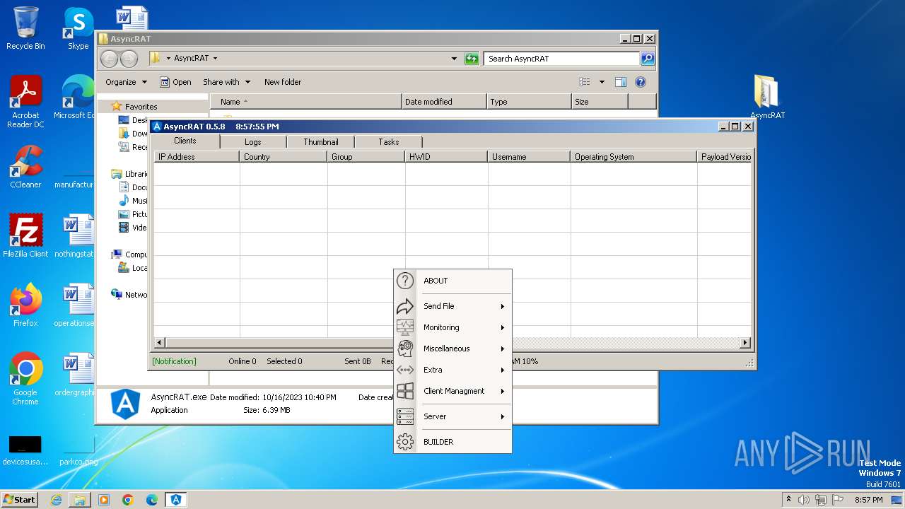Open the Recycle Bin desktop icon
Viewport: 905px width, 509px height.
25,28
